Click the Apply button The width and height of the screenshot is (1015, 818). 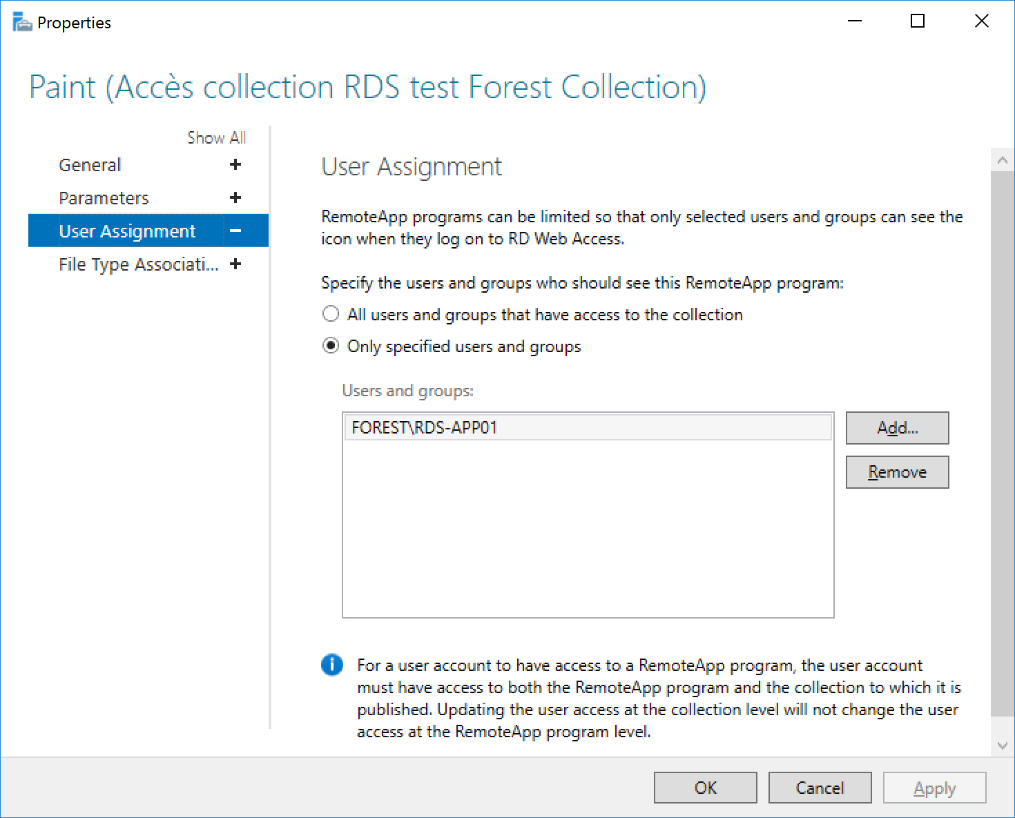(935, 788)
